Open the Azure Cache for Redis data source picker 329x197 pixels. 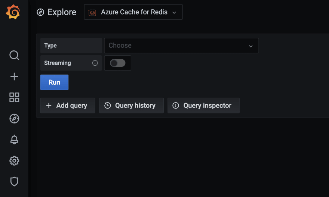coord(133,12)
